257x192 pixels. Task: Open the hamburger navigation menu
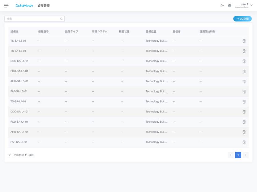pos(6,6)
